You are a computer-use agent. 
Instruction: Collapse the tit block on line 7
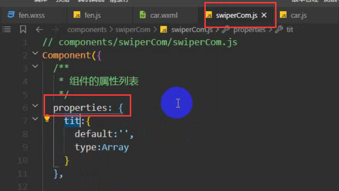(35, 118)
